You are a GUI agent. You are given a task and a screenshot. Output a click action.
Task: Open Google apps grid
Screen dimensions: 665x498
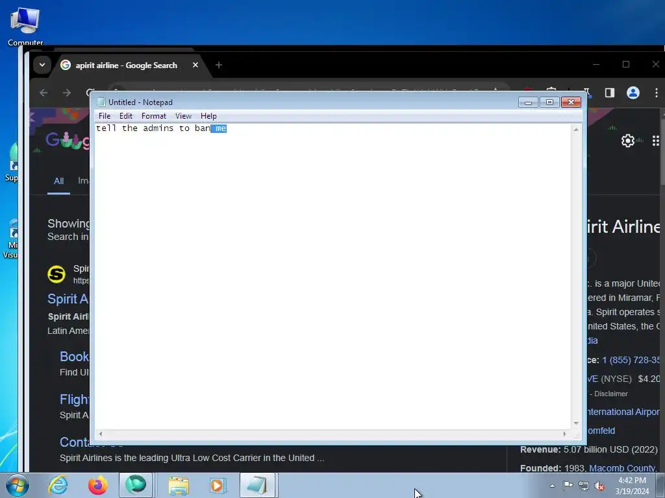656,141
